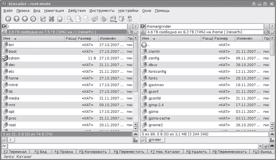This screenshot has height=160, width=276.
Task: Click the magnifying glass Search icon
Action: click(x=69, y=19)
